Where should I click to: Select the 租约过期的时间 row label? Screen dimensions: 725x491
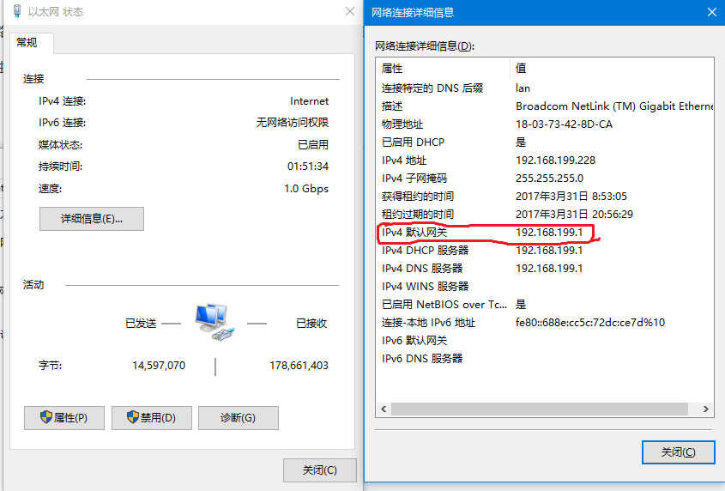[x=418, y=215]
